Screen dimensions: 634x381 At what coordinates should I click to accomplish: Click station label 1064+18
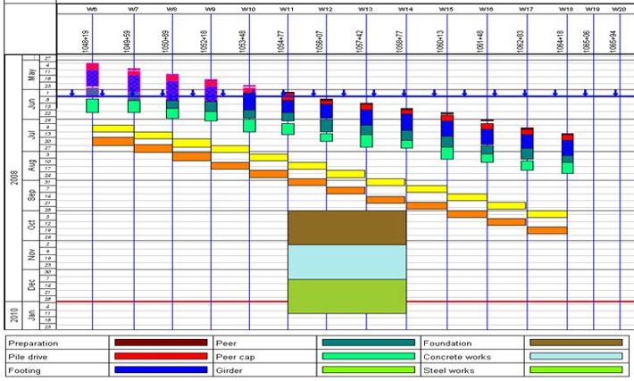point(560,41)
